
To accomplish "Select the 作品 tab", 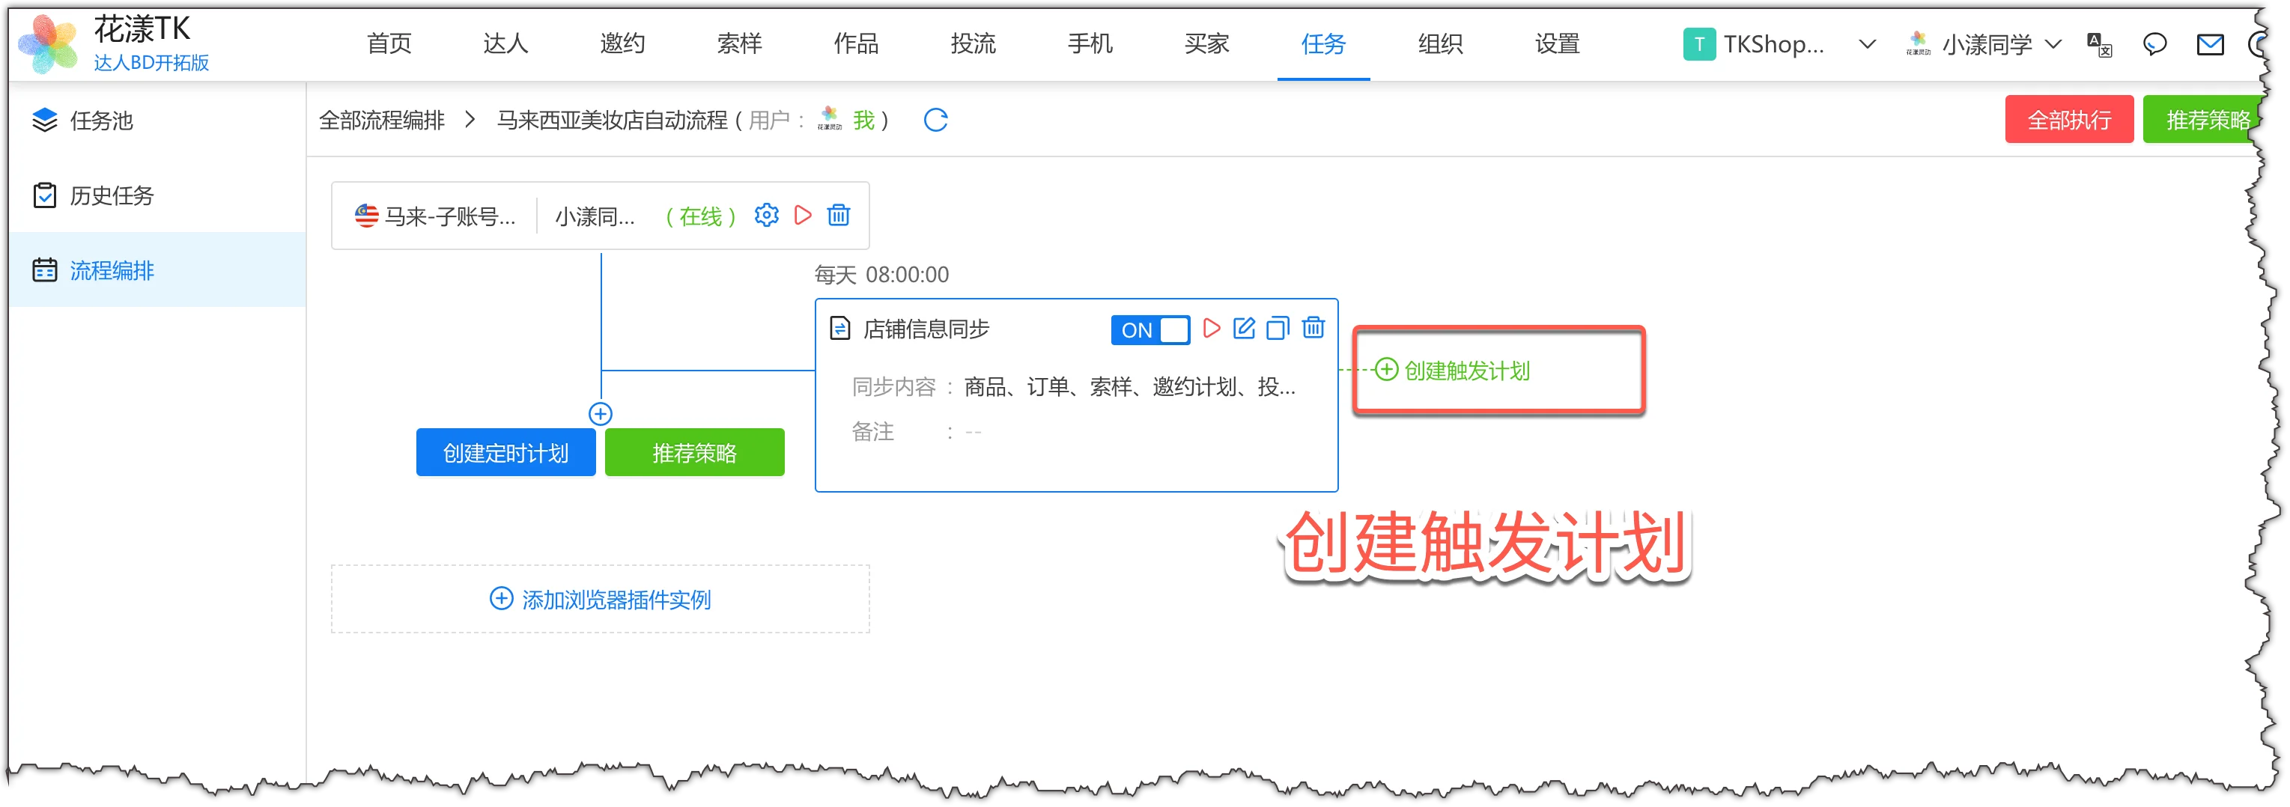I will (856, 43).
